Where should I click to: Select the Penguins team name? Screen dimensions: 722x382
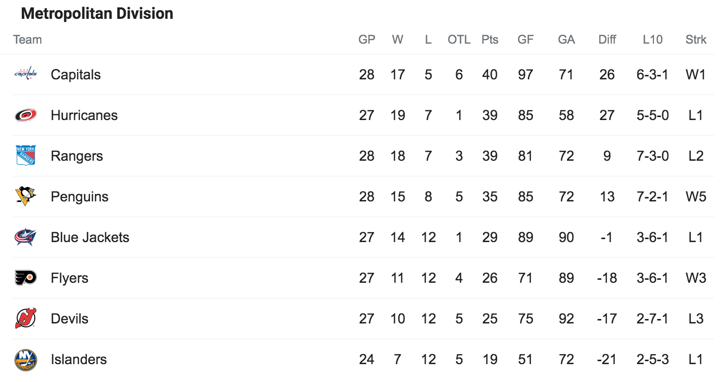coord(79,196)
